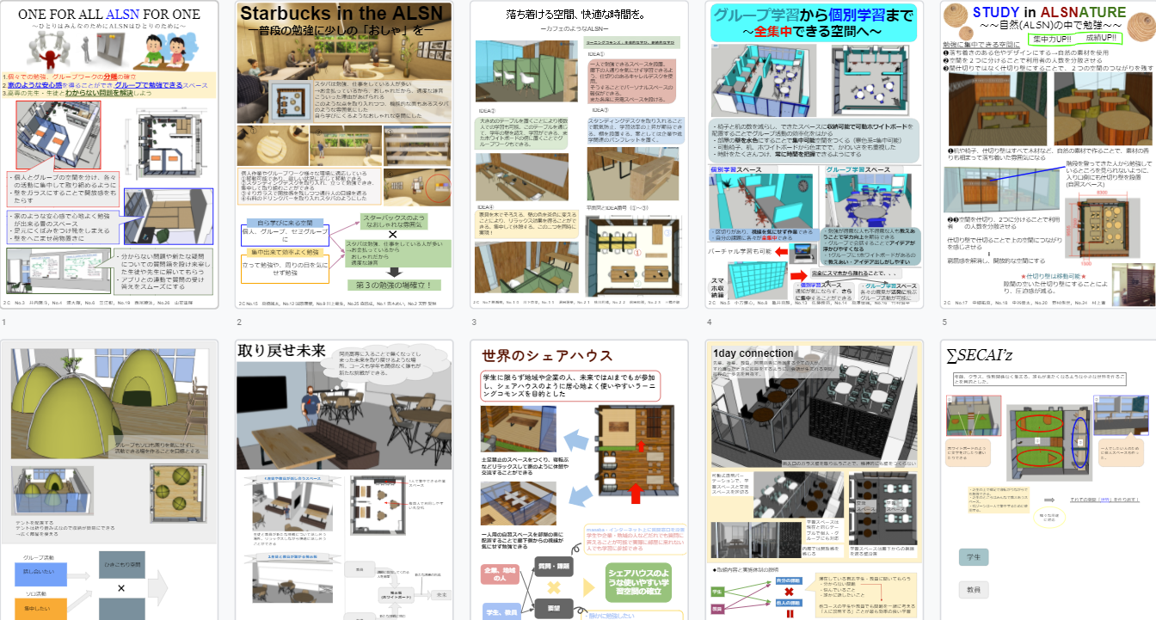The height and width of the screenshot is (620, 1156).
Task: Open the 取り戻せ未来 slide thumbnail
Action: click(344, 480)
